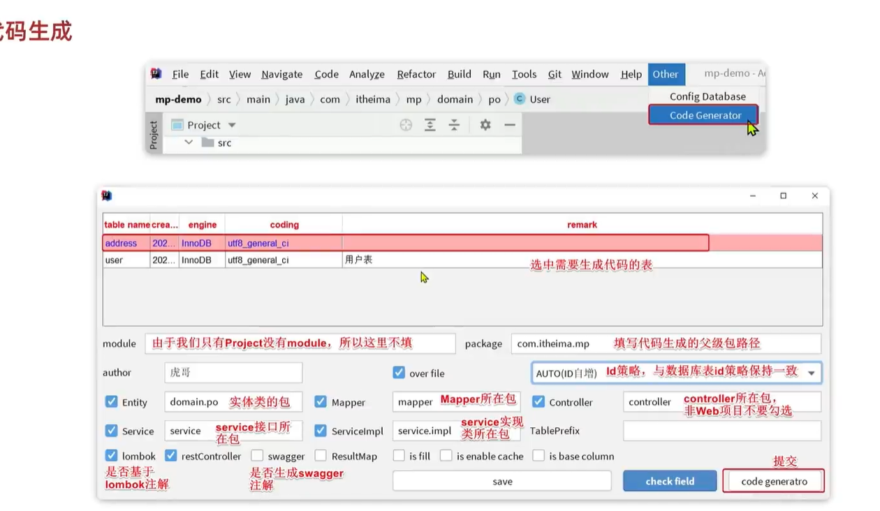This screenshot has width=880, height=511.
Task: Open the Help menu
Action: tap(631, 74)
